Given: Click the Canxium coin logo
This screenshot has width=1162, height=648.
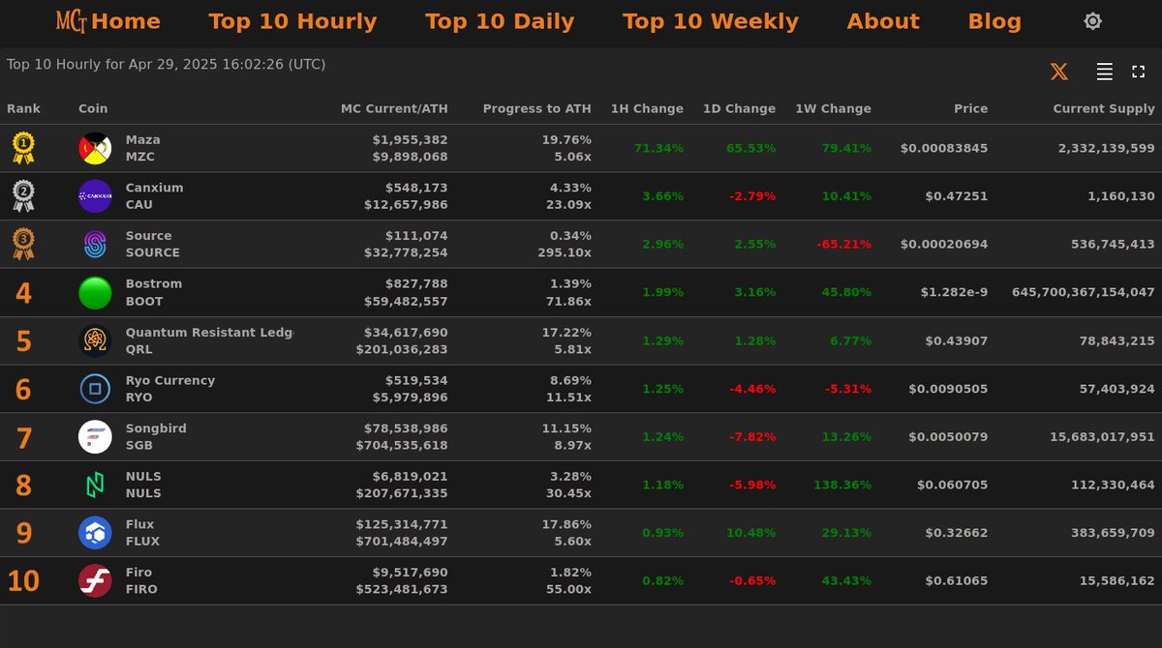Looking at the screenshot, I should (95, 196).
